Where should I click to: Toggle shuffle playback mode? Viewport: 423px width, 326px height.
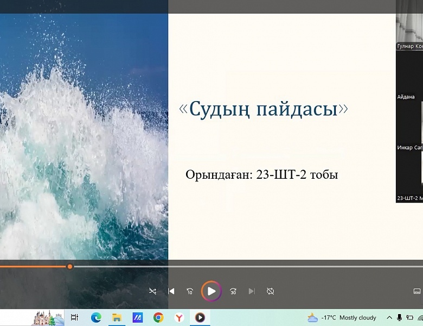(x=152, y=291)
